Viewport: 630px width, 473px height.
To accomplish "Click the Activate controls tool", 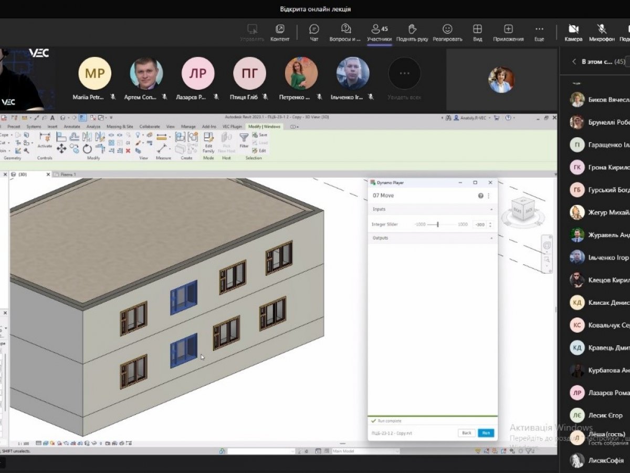I will (x=45, y=140).
